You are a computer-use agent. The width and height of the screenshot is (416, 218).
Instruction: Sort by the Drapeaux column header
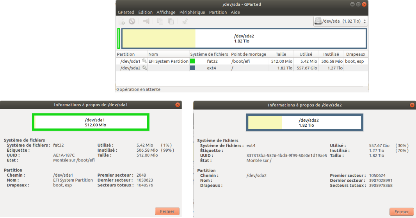click(356, 54)
